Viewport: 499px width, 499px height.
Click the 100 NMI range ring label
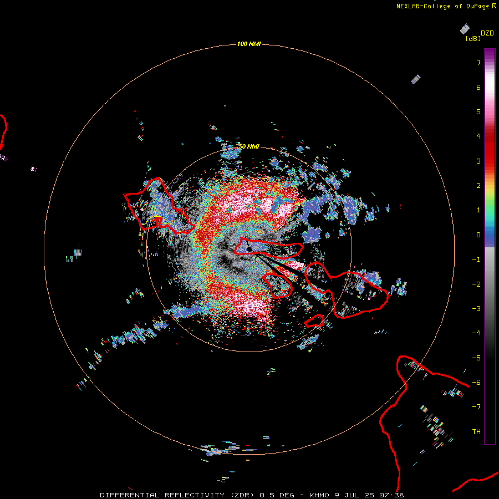249,44
